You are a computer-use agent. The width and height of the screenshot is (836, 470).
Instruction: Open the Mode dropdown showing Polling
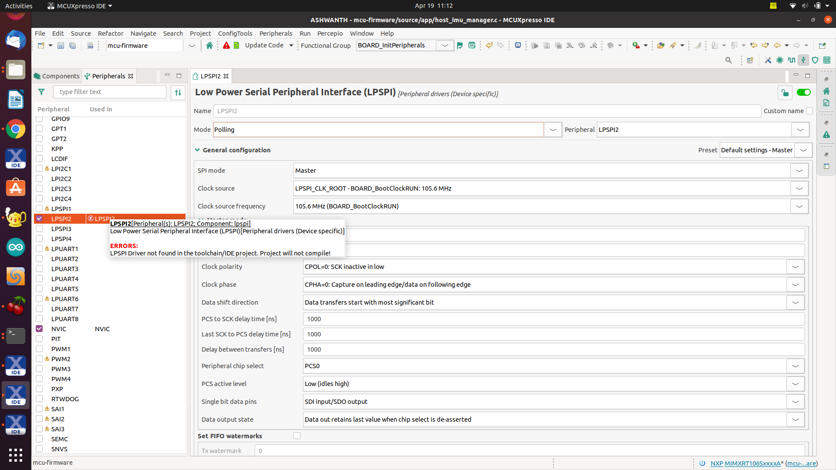click(x=553, y=129)
